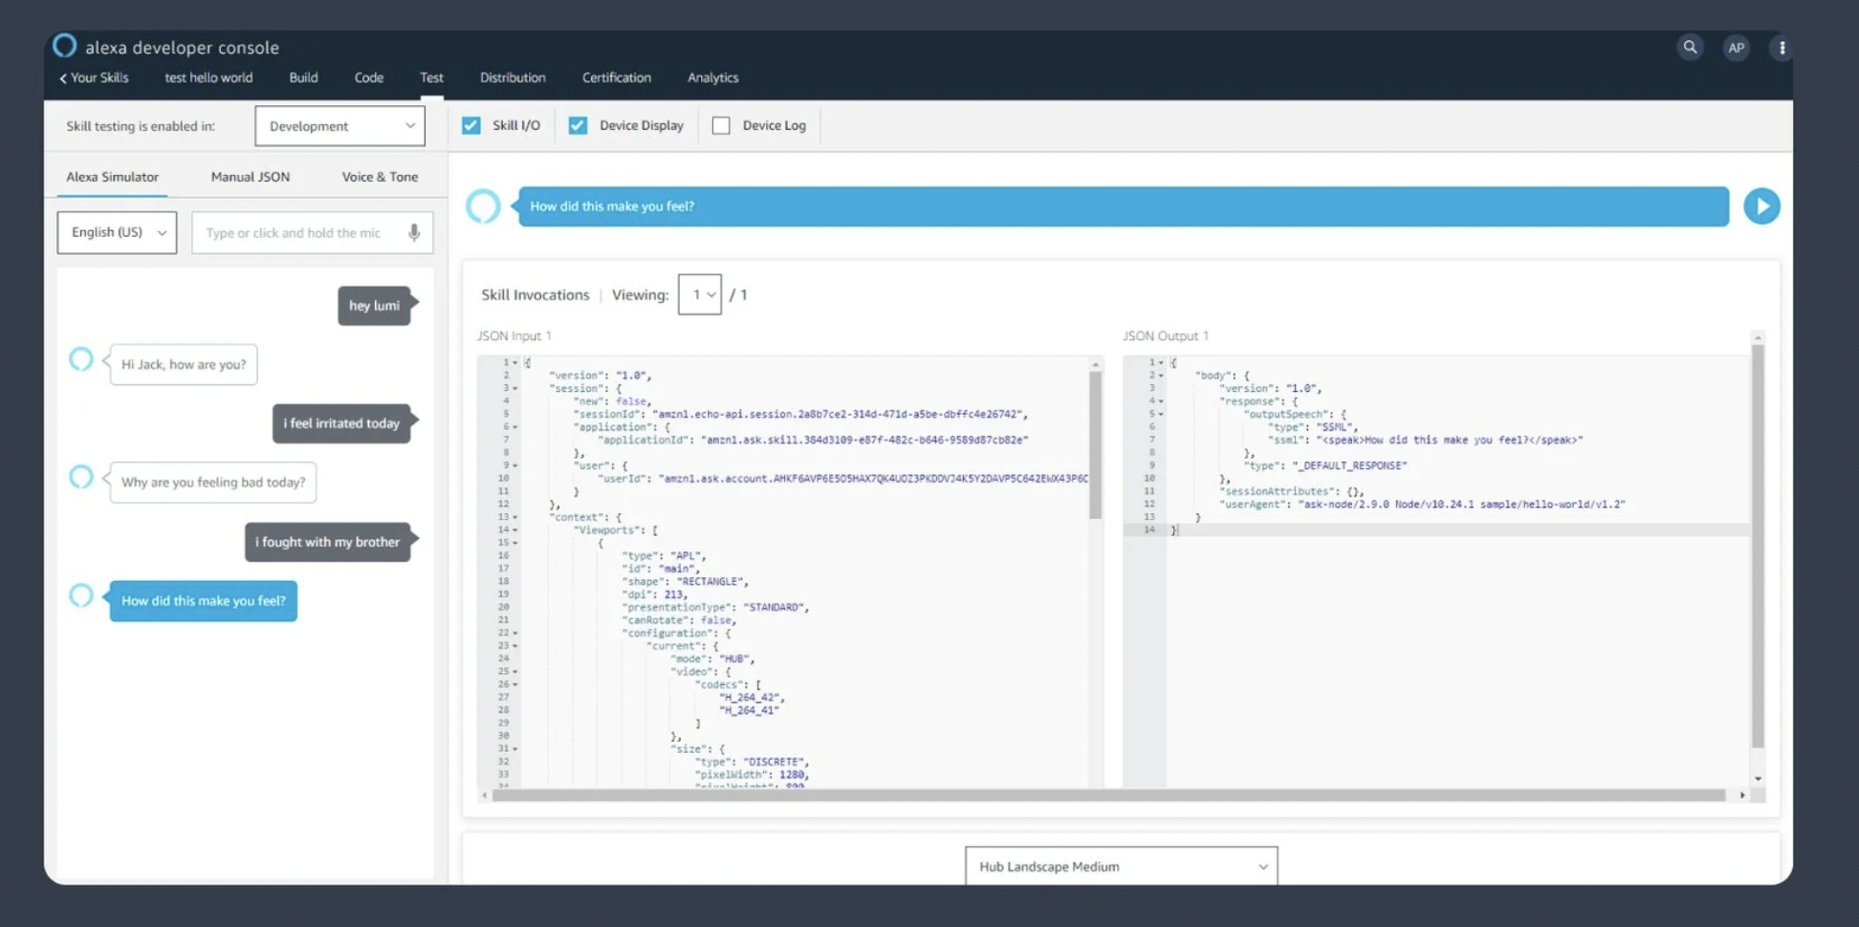The height and width of the screenshot is (927, 1859).
Task: Click the microphone icon in the input box
Action: click(x=414, y=232)
